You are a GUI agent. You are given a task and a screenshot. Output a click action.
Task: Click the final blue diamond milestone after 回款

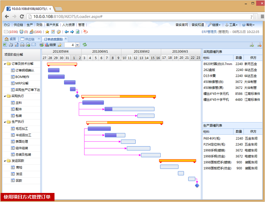tap(197, 185)
